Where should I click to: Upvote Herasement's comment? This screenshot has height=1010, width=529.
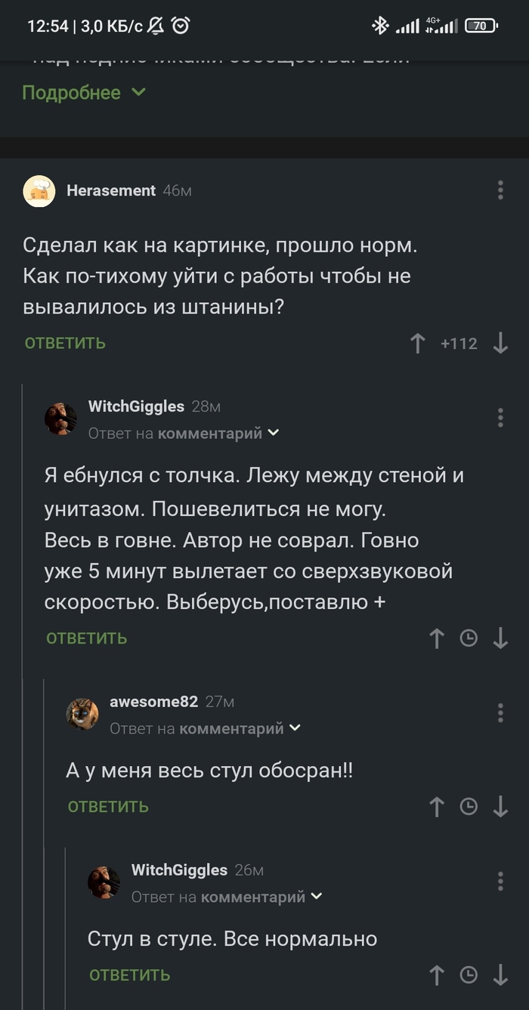tap(417, 344)
